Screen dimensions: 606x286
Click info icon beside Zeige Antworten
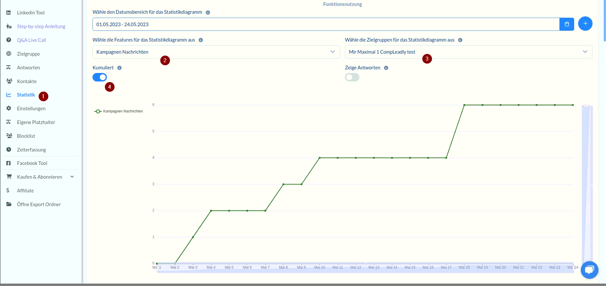pyautogui.click(x=386, y=68)
